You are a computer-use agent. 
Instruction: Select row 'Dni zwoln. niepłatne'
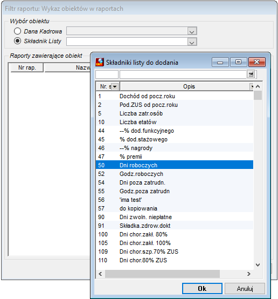[x=175, y=217]
